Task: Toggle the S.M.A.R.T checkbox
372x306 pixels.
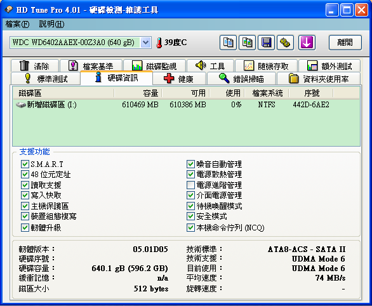Action: coord(25,164)
